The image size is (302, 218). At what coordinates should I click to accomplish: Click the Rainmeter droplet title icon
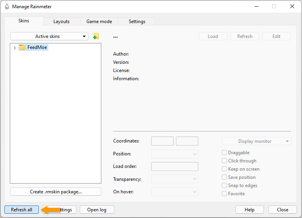tap(7, 7)
